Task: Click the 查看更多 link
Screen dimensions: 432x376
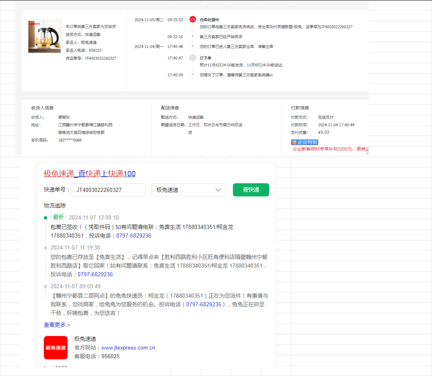Action: pyautogui.click(x=57, y=325)
